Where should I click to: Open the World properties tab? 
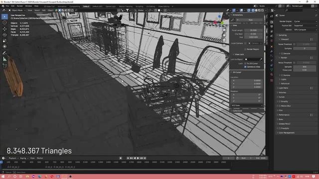click(272, 41)
